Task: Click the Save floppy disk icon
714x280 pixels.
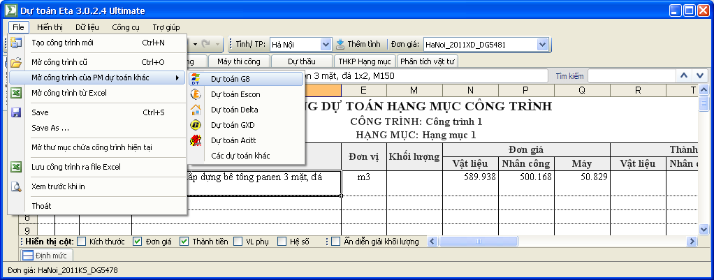Action: tap(17, 112)
